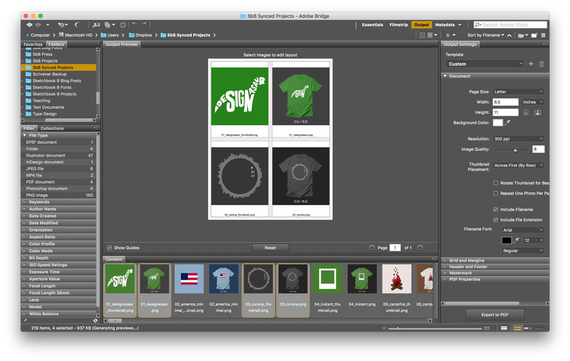Open Thumbnail Placement Across First dropdown
This screenshot has height=361, width=570.
(x=518, y=165)
